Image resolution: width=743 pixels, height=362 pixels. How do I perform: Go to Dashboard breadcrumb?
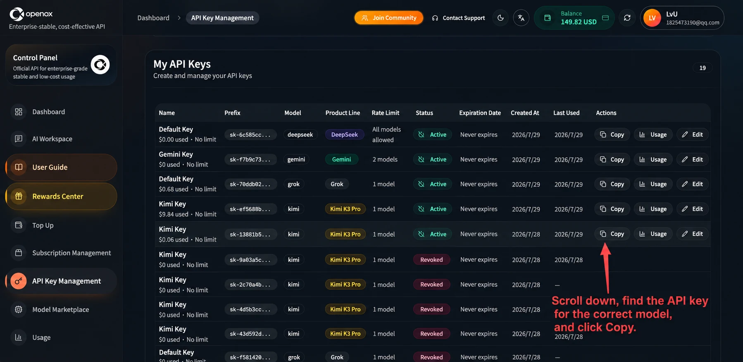153,18
